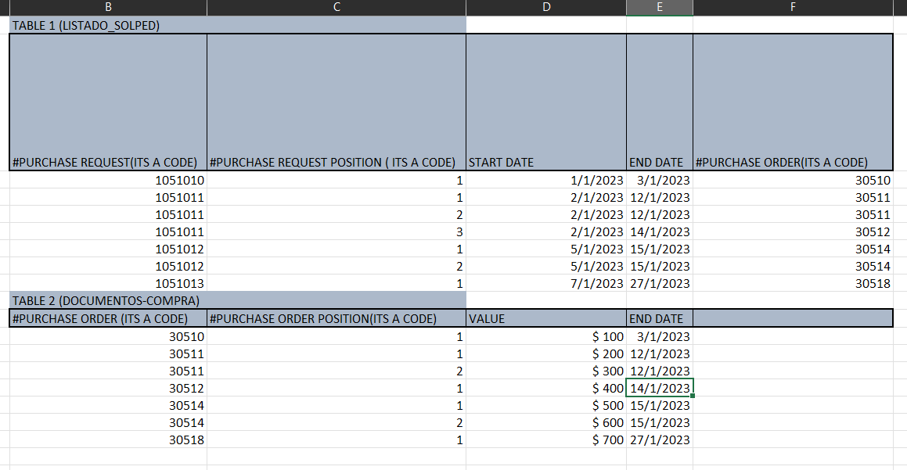907x470 pixels.
Task: Select the highlighted column E header
Action: click(660, 8)
